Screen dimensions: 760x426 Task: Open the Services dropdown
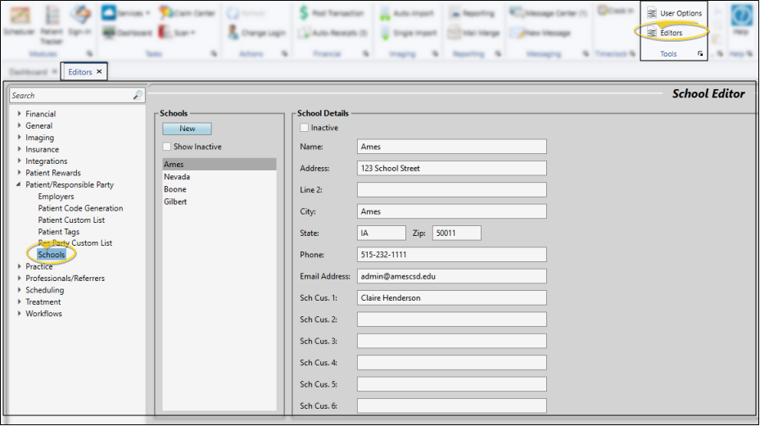(126, 13)
